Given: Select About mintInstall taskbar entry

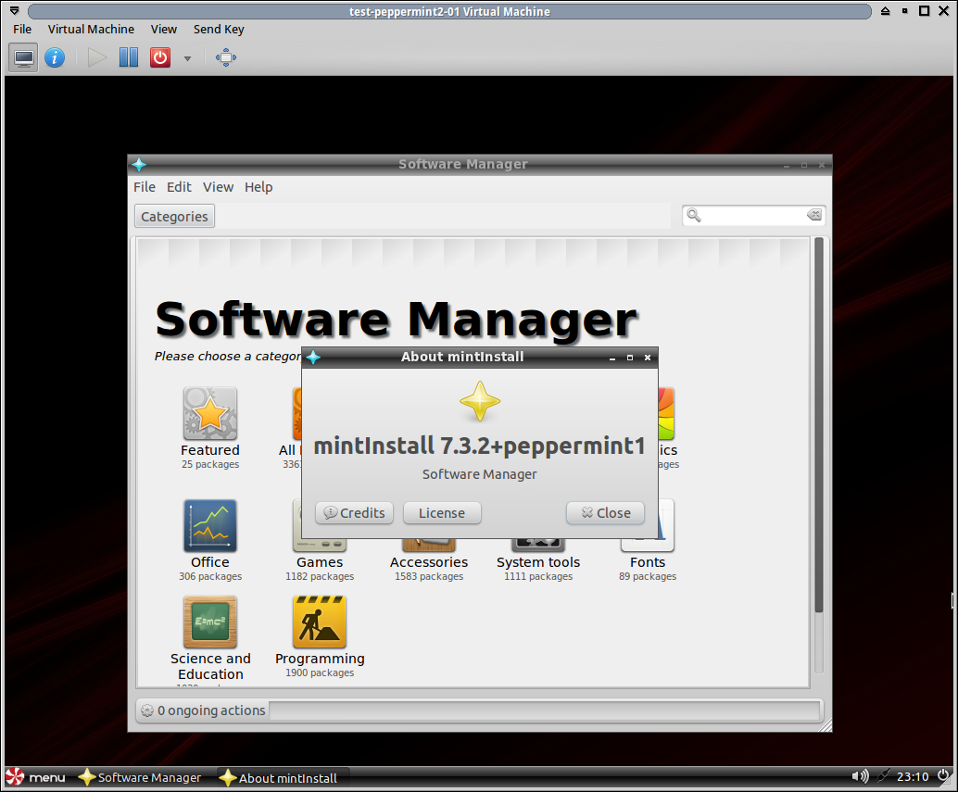Looking at the screenshot, I should [x=283, y=777].
